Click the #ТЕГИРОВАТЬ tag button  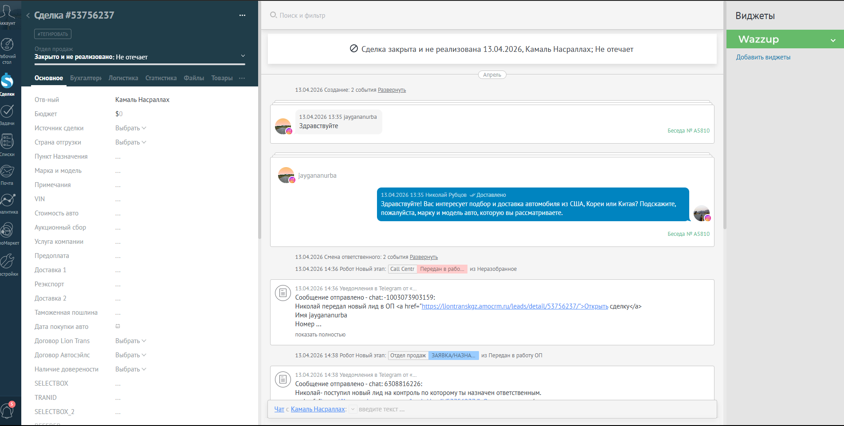pos(53,34)
